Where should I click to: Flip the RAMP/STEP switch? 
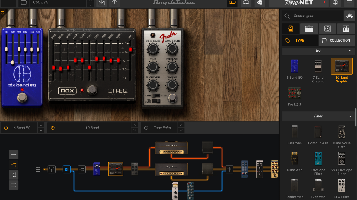[x=156, y=96]
